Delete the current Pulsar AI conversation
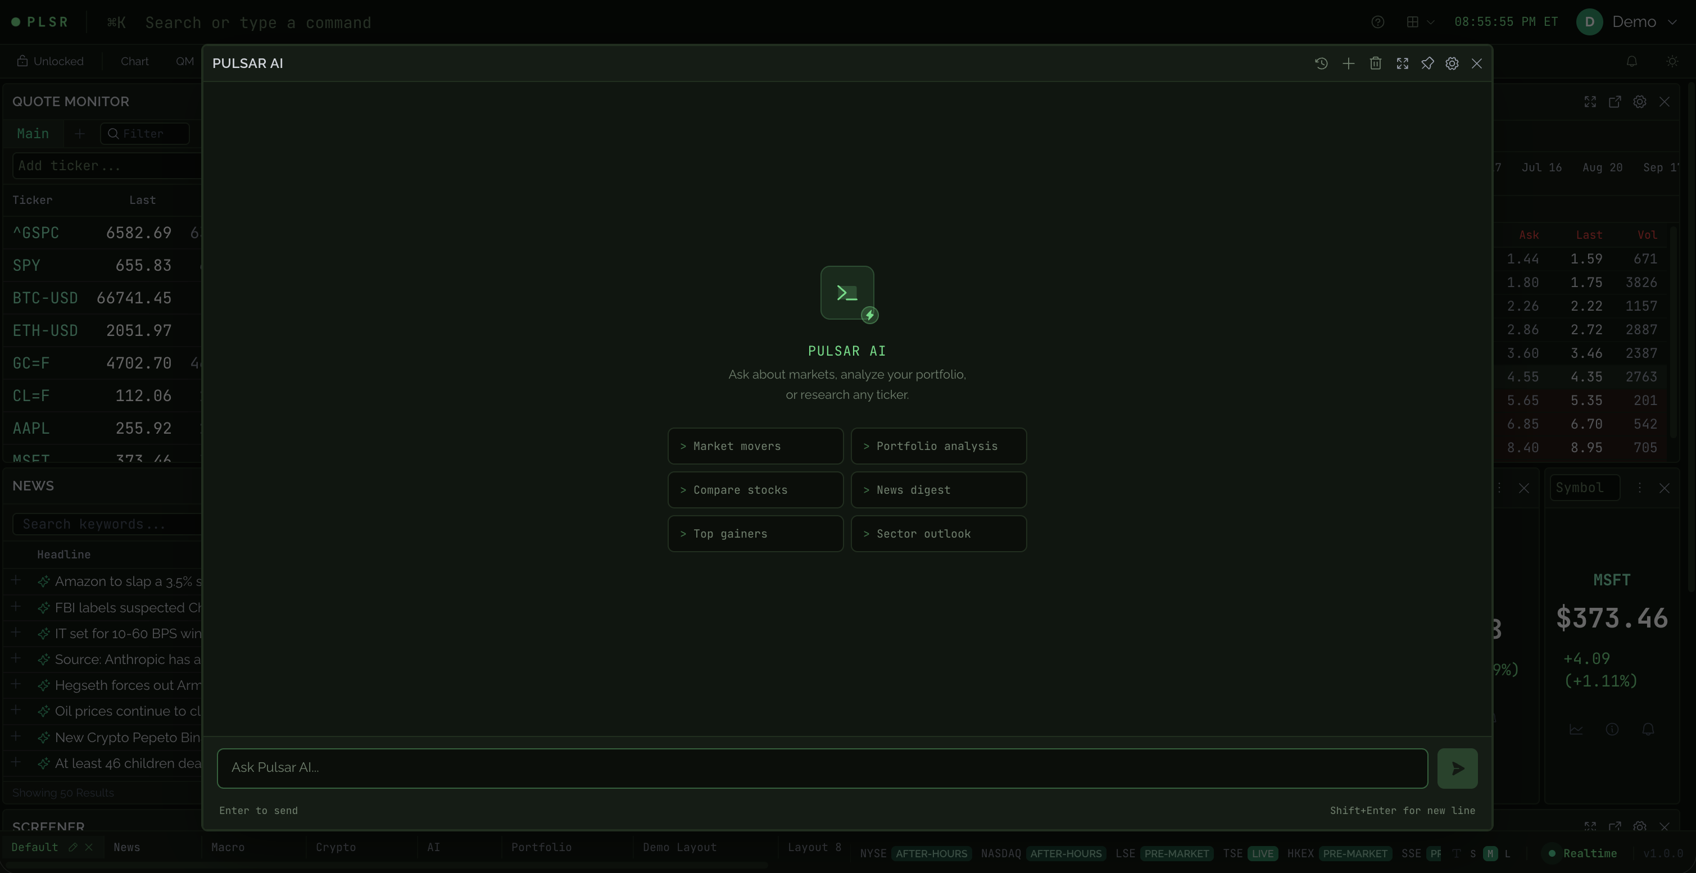The width and height of the screenshot is (1696, 873). (x=1375, y=63)
